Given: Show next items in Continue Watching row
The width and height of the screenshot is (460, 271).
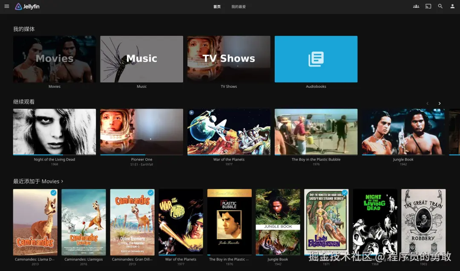Looking at the screenshot, I should point(440,104).
